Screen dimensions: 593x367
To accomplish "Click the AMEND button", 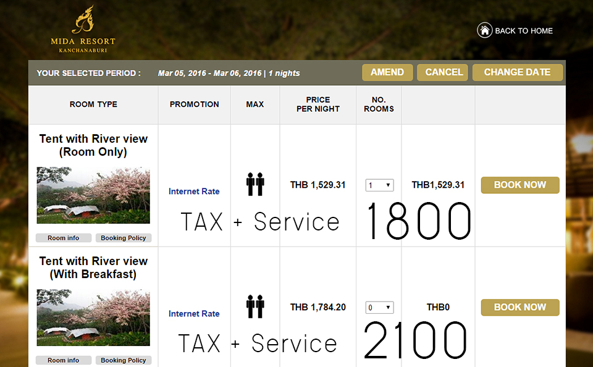I will 387,72.
